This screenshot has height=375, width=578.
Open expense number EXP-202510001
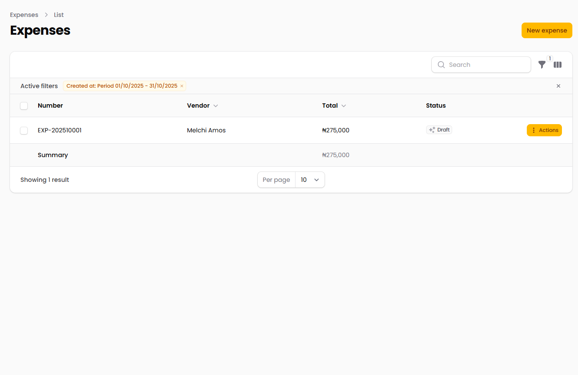point(59,130)
